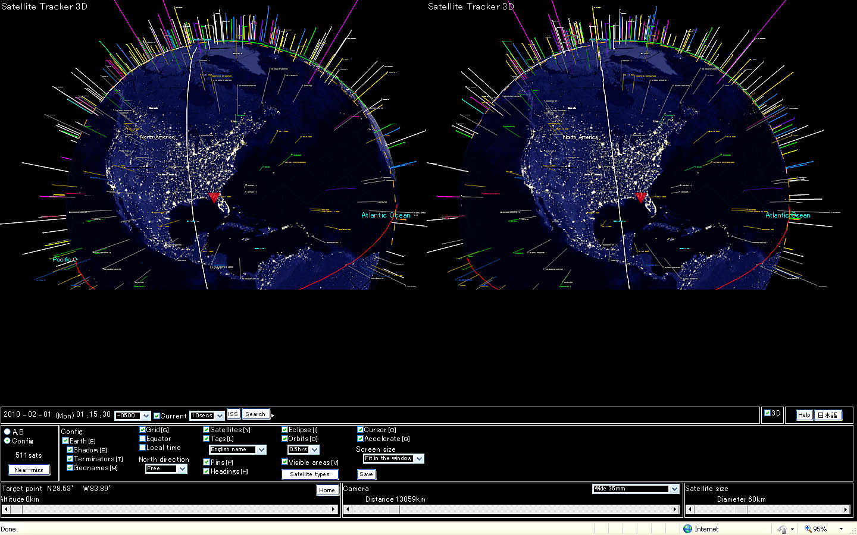Toggle the Accelerate checkbox
Viewport: 857px width, 535px height.
coord(360,439)
